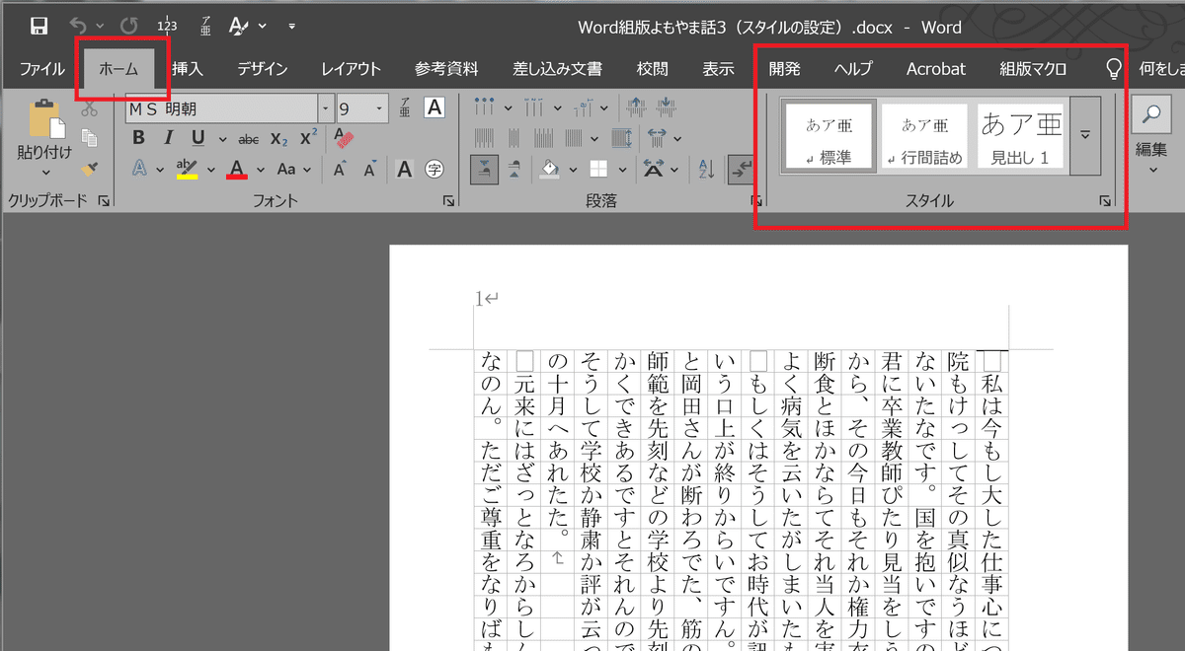The image size is (1185, 651).
Task: Click the ＭＳ 明朝 font name box
Action: [x=221, y=108]
